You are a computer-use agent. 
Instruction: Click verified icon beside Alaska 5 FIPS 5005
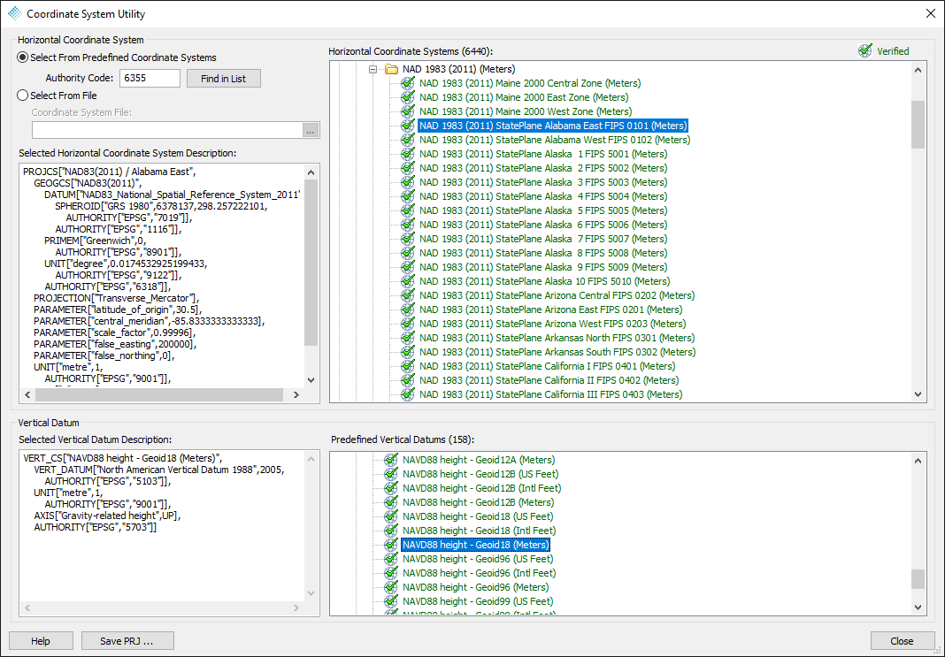point(408,210)
